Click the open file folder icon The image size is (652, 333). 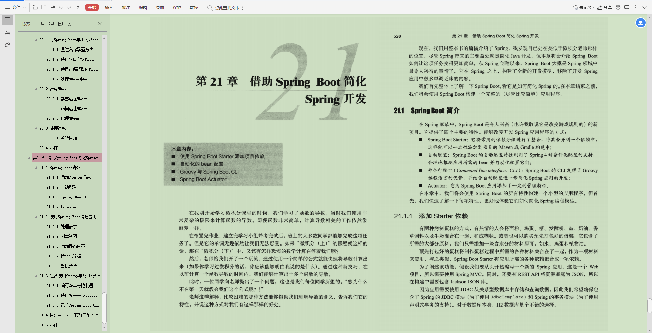click(x=35, y=7)
